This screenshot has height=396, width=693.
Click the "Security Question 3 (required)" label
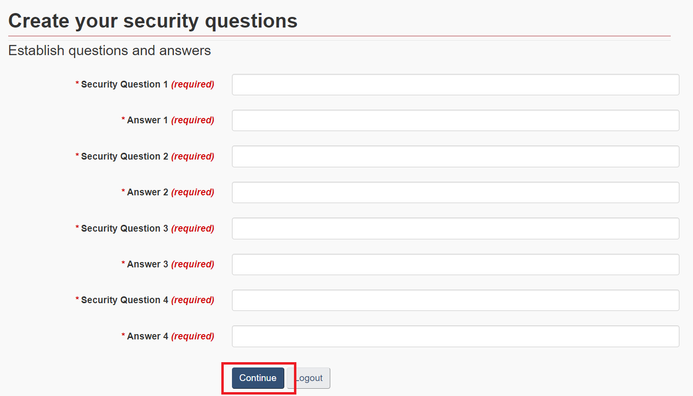coord(145,229)
